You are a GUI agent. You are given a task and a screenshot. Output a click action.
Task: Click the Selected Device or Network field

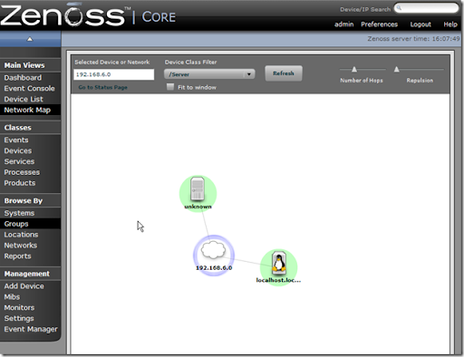[114, 74]
